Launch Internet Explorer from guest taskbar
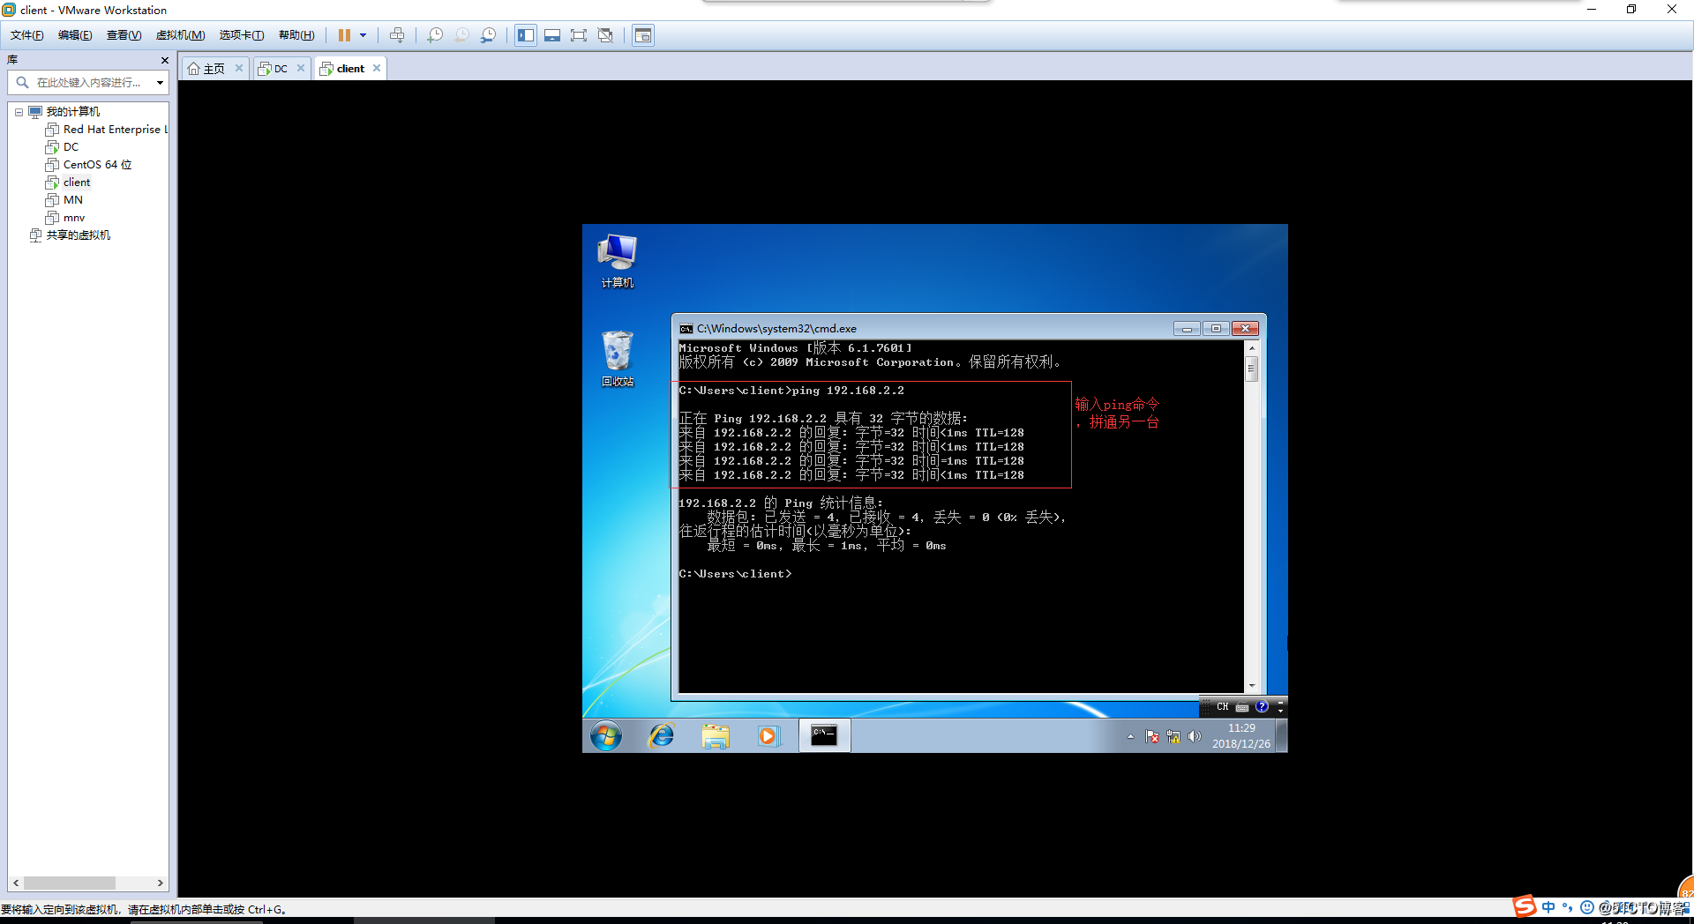Screen dimensions: 1694x924 coord(661,735)
